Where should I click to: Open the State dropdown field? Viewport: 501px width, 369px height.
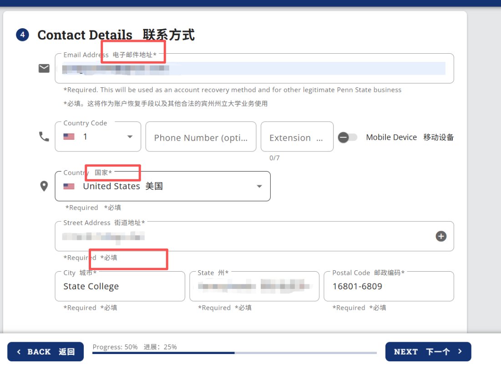[254, 286]
